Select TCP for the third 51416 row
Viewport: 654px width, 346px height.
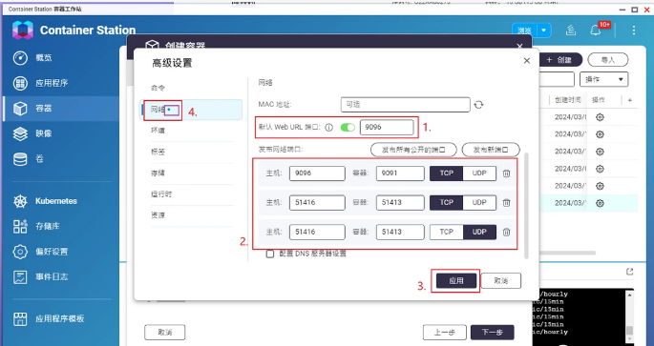tap(446, 232)
